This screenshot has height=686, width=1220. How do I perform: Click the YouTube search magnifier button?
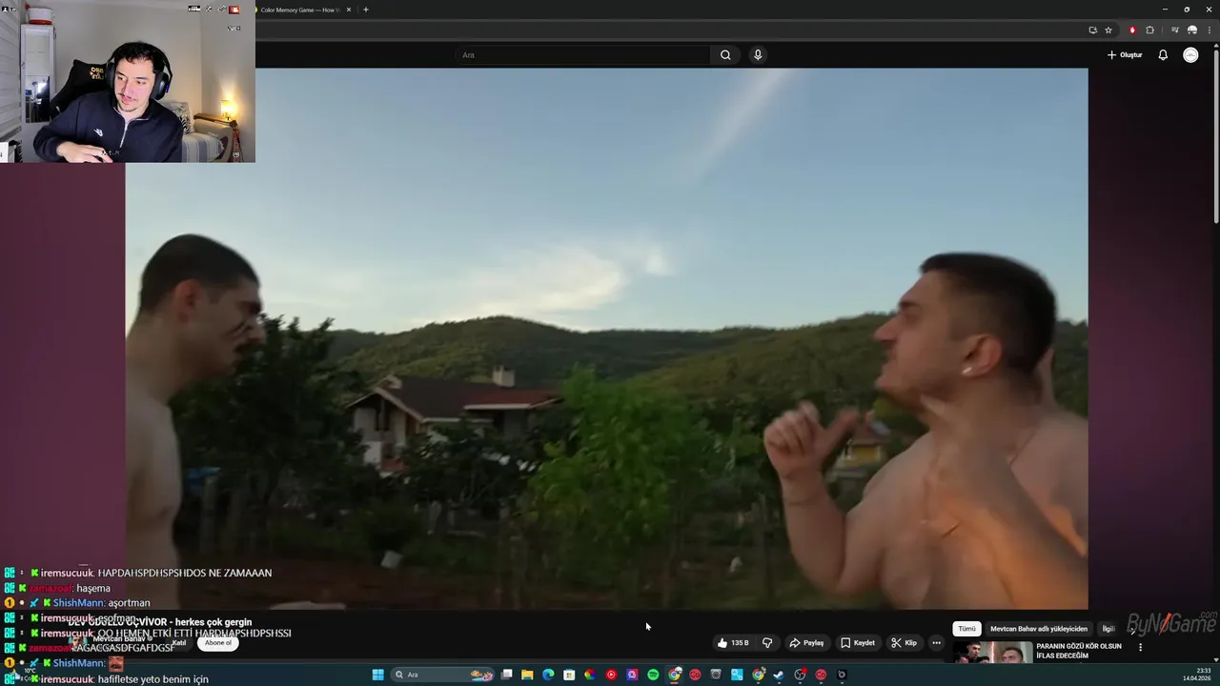click(725, 55)
